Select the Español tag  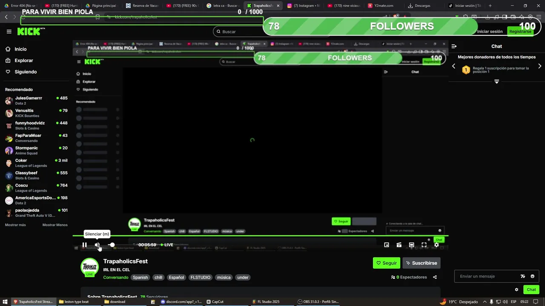[x=176, y=278]
